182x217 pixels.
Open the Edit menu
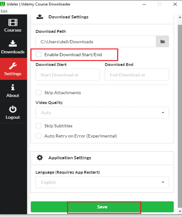click(x=4, y=11)
